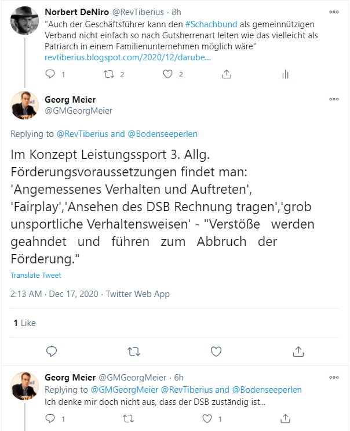The height and width of the screenshot is (431, 350).
Task: Open the #Schachbund hashtag
Action: (211, 24)
